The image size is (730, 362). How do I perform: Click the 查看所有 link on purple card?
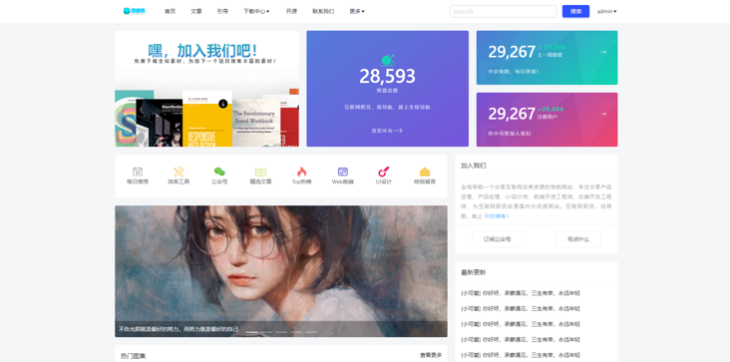click(x=387, y=131)
